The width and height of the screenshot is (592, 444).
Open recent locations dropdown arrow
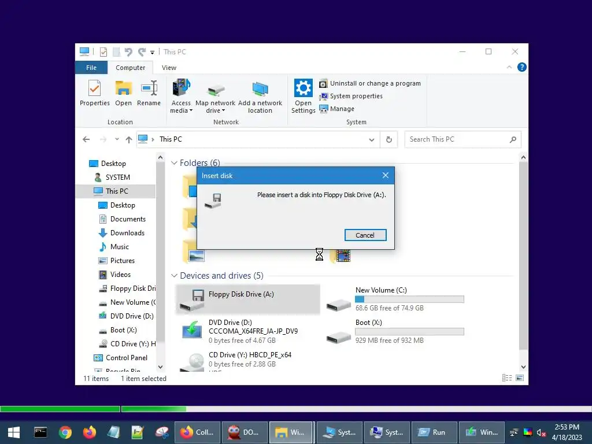pos(117,139)
